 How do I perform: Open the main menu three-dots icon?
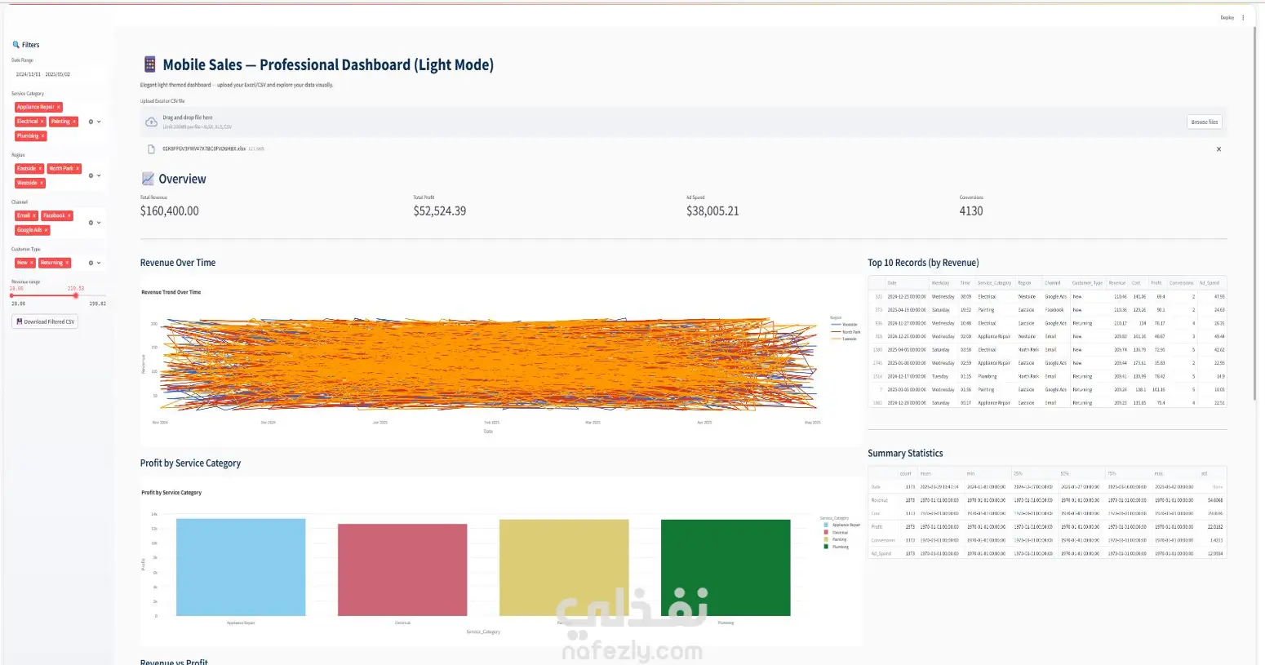[1243, 17]
